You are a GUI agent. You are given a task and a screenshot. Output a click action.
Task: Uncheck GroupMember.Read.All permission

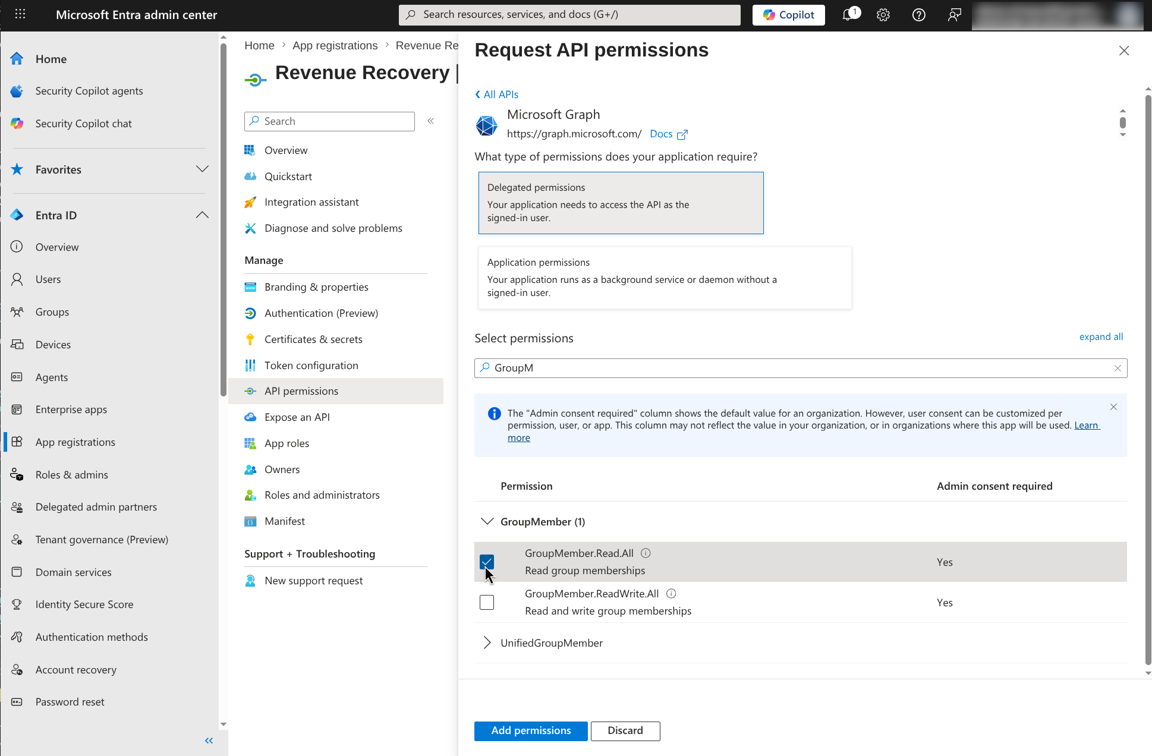487,562
